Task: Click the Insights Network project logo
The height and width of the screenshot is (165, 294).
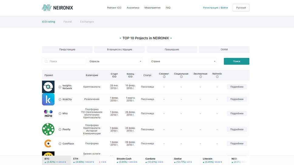Action: (x=48, y=87)
